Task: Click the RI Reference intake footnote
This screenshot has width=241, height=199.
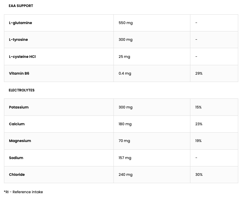Action: [23, 192]
